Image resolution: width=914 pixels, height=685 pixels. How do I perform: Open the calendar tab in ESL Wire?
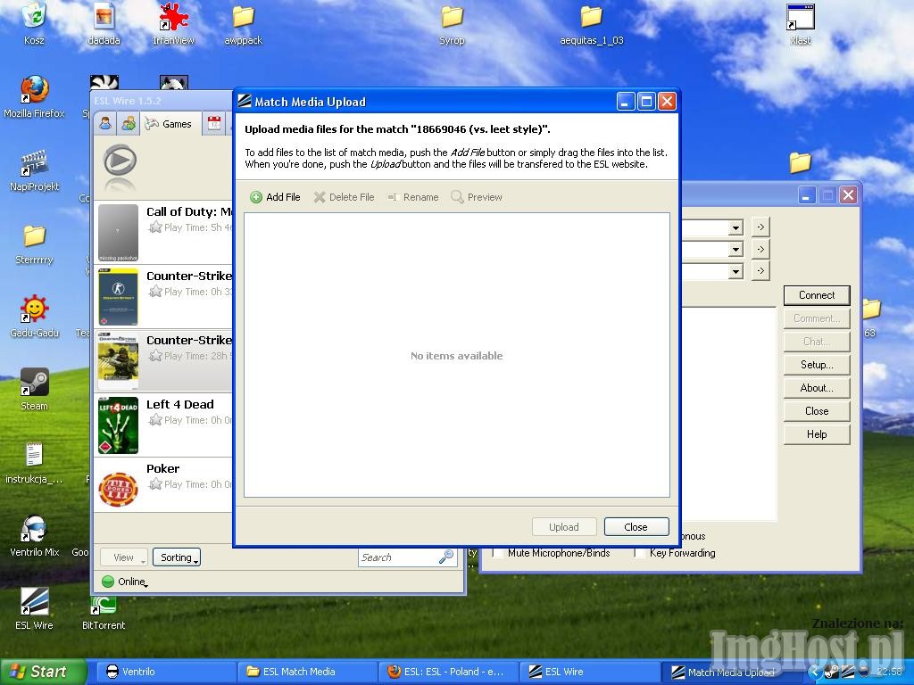[x=214, y=123]
